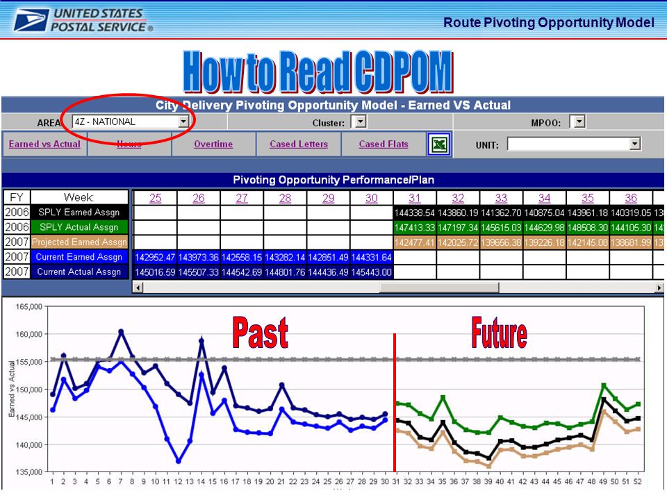Viewport: 667px width, 500px height.
Task: Open the Overtime tab
Action: point(213,144)
